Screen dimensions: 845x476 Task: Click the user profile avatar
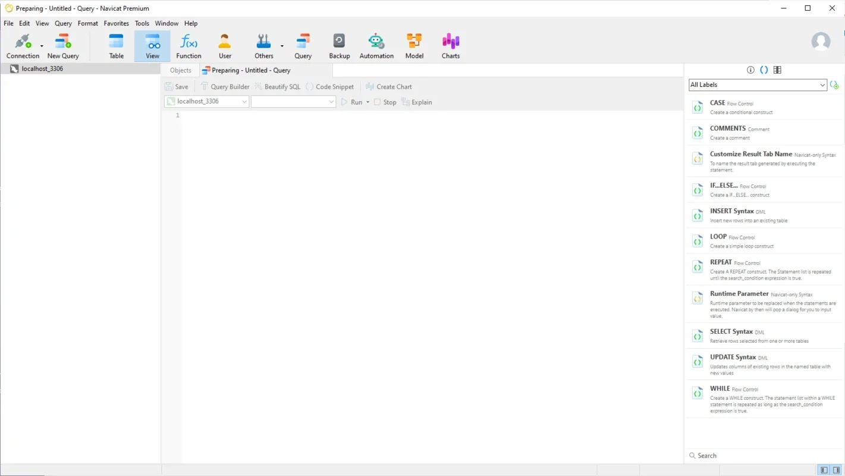(821, 42)
